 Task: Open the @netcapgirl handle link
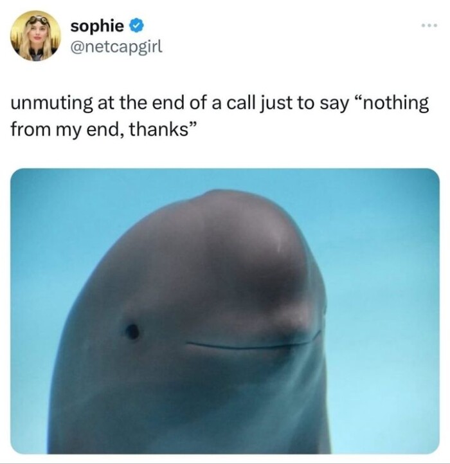[116, 46]
